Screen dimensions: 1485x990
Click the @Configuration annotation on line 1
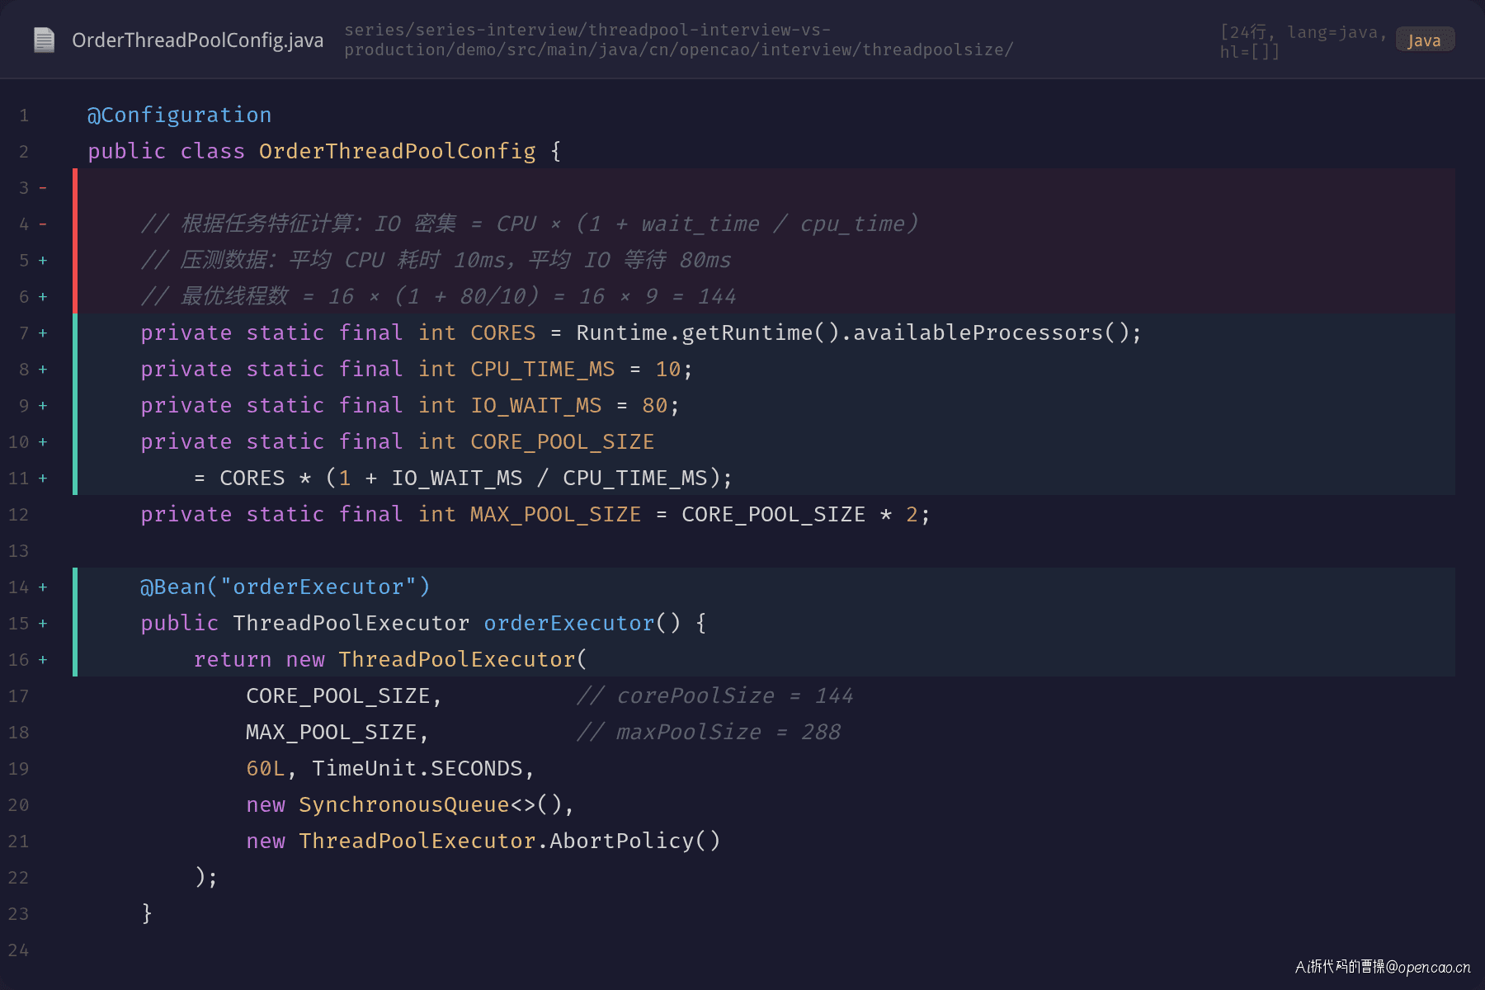coord(179,115)
